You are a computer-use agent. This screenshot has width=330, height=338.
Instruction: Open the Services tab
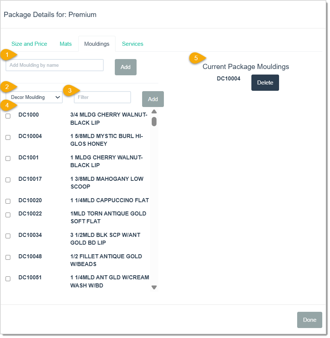point(133,44)
